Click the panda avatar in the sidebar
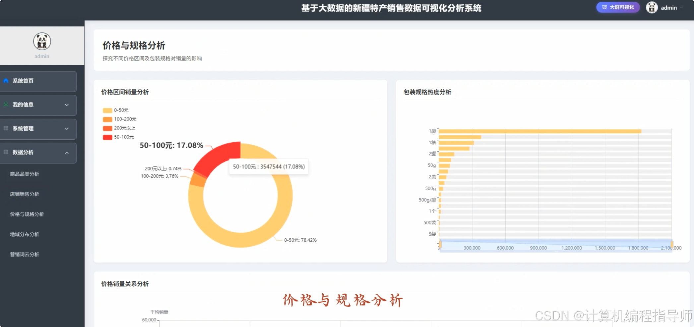The width and height of the screenshot is (694, 327). (42, 41)
